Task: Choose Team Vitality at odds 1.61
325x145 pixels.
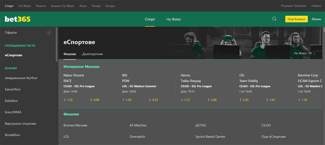Action: click(271, 100)
